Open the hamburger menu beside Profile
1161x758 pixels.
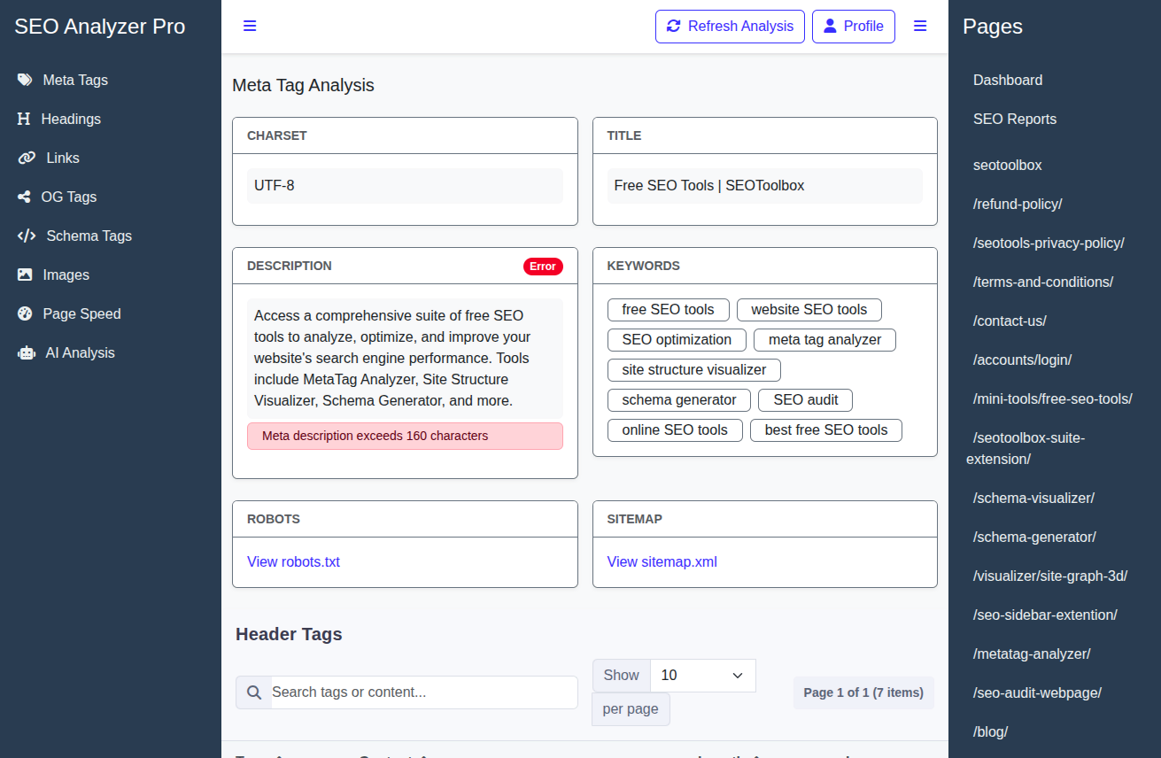920,26
